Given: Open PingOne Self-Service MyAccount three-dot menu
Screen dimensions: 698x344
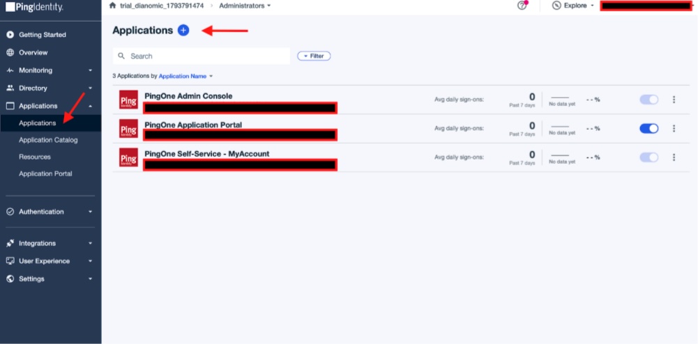Looking at the screenshot, I should [x=674, y=157].
